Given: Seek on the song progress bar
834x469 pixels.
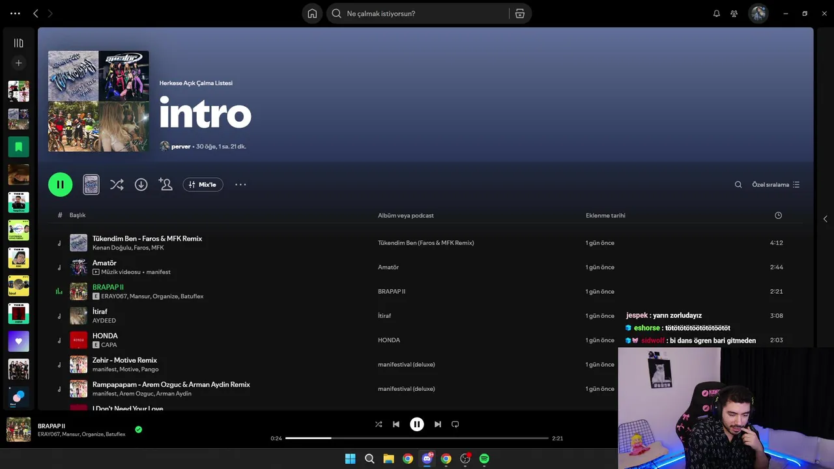Looking at the screenshot, I should coord(417,438).
